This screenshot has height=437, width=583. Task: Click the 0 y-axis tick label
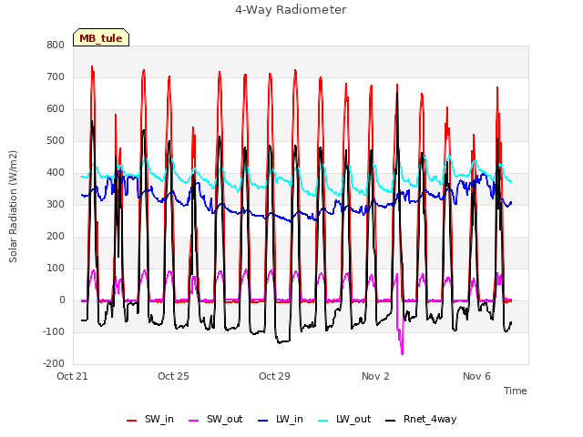pyautogui.click(x=62, y=300)
